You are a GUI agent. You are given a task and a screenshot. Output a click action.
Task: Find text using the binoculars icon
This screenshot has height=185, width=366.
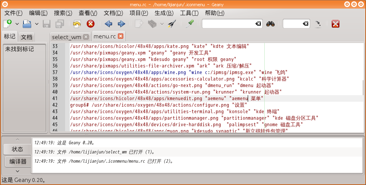tap(270, 24)
